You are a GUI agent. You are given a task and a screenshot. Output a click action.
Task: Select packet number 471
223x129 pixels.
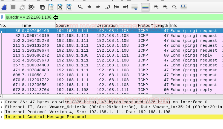(112, 70)
